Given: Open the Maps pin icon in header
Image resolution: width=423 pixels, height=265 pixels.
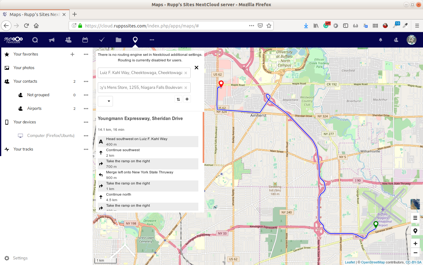Looking at the screenshot, I should click(x=135, y=40).
